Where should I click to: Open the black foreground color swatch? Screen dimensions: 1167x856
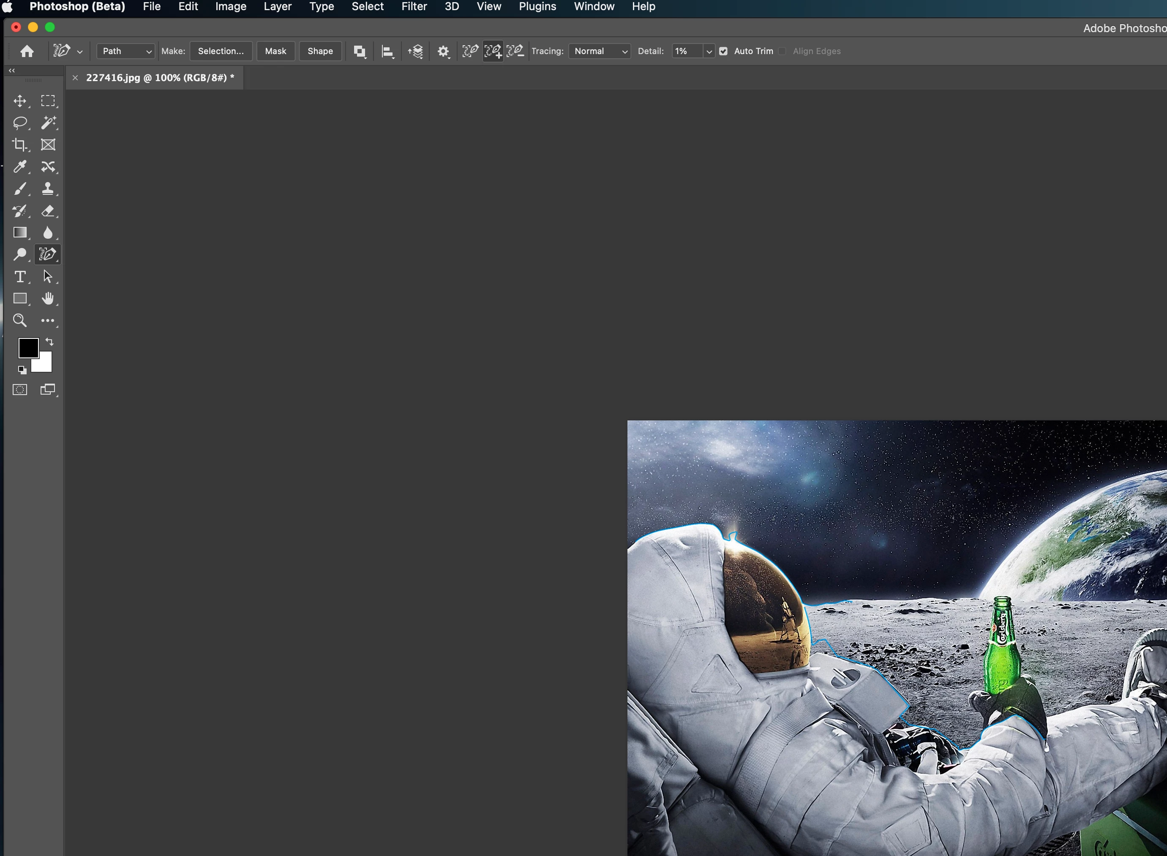click(27, 347)
